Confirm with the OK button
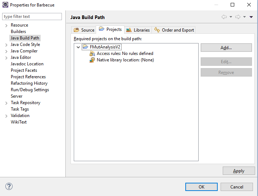This screenshot has height=196, width=258. [202, 187]
